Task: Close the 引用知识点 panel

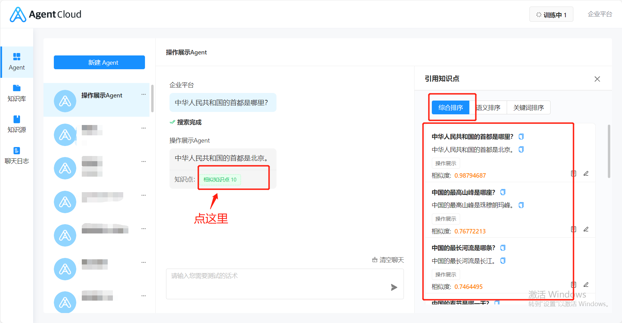Action: (x=597, y=79)
